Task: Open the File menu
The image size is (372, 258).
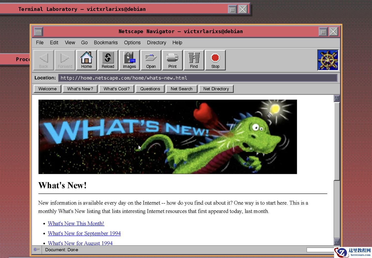Action: pyautogui.click(x=40, y=43)
